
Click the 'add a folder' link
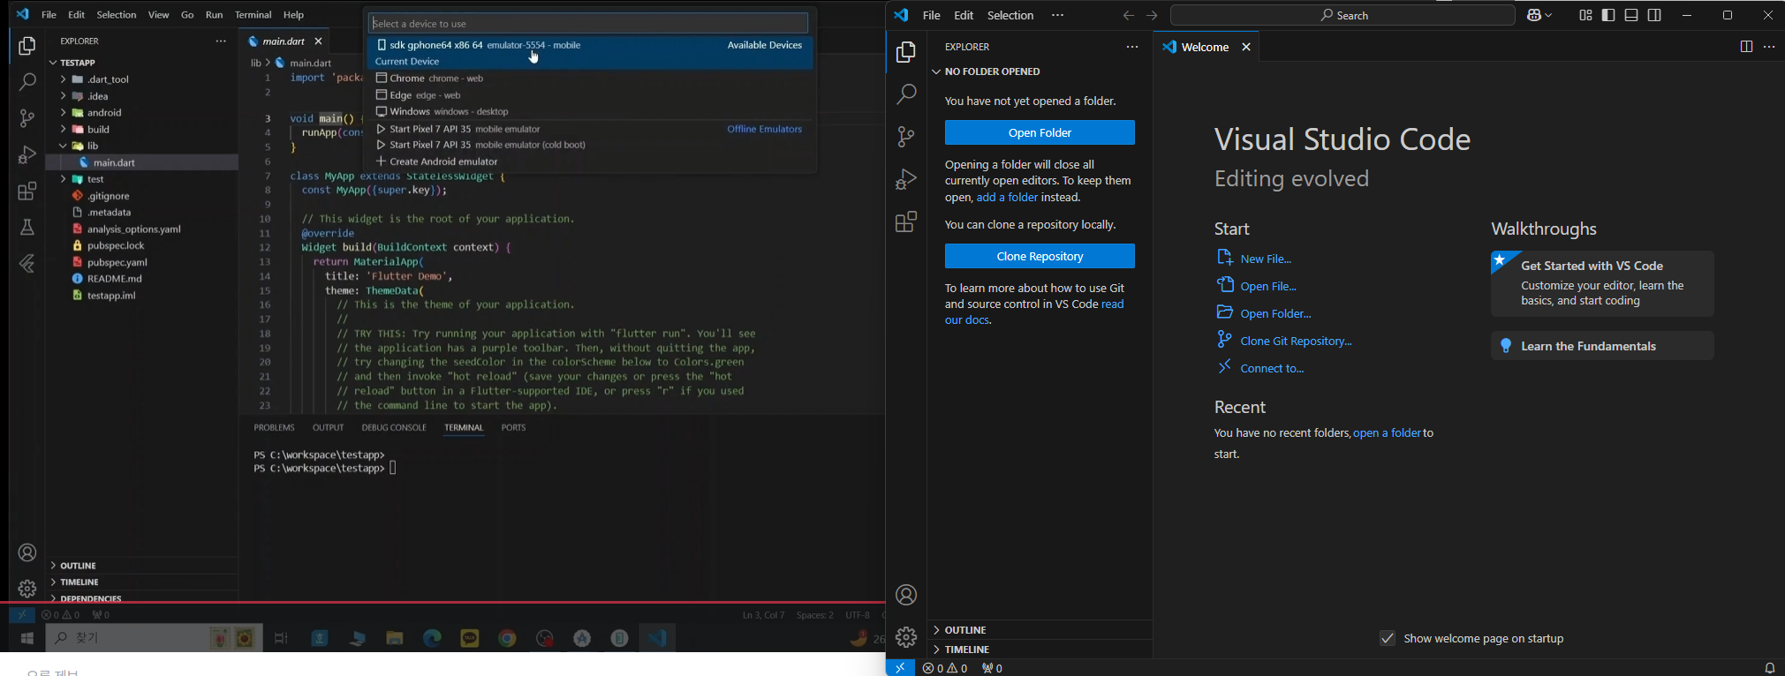[1007, 198]
